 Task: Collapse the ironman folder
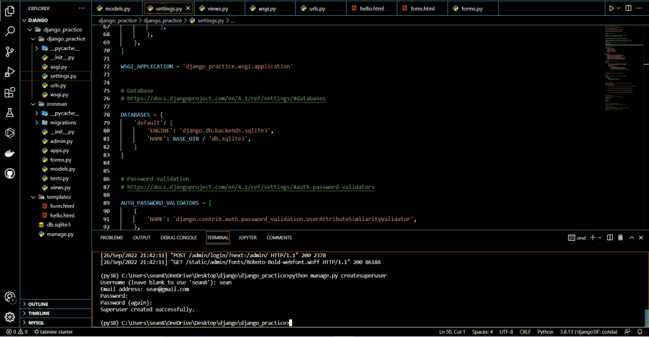coord(56,104)
